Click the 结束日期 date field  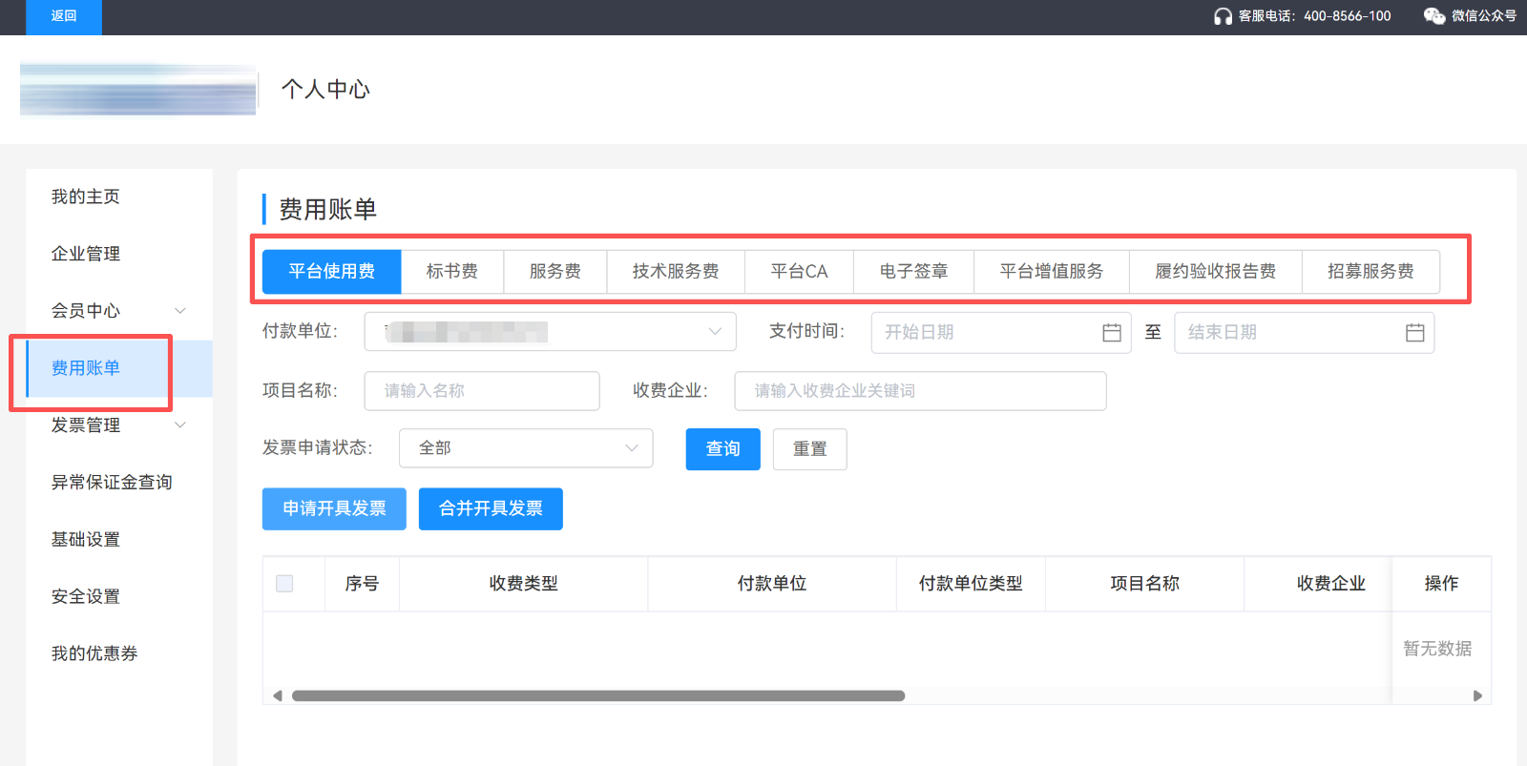(x=1305, y=333)
